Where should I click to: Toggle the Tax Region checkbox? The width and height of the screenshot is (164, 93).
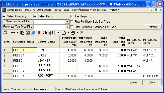pos(72,16)
